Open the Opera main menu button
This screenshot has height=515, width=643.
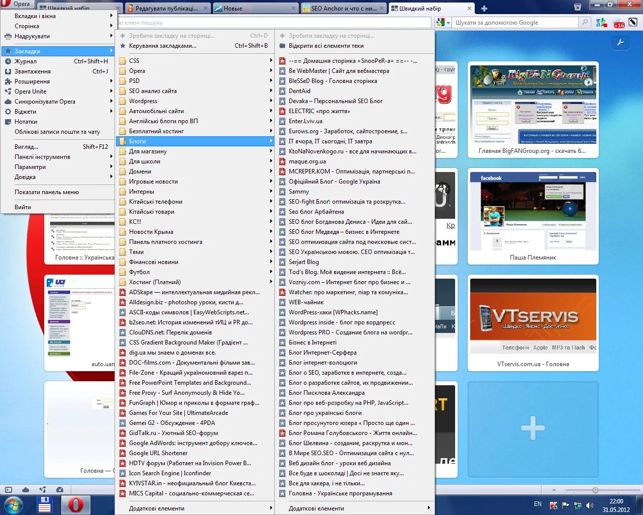pyautogui.click(x=17, y=4)
